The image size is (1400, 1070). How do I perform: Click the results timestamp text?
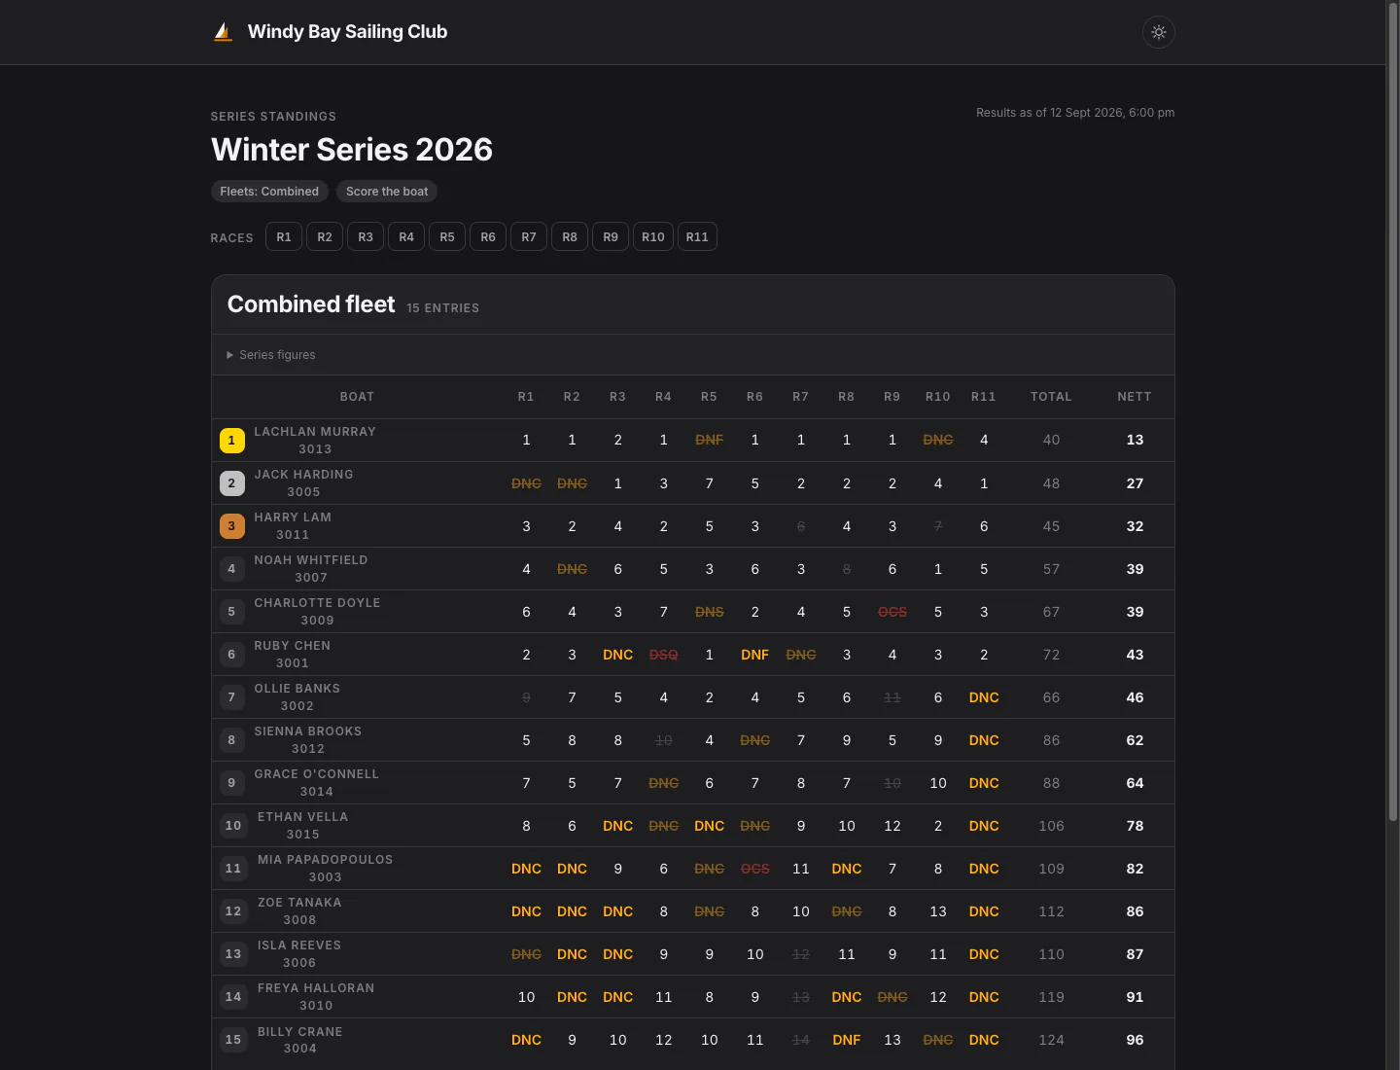pos(1075,113)
